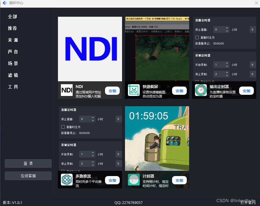Open the 快捷截屏 preview screenshot
260x206 pixels.
click(x=157, y=49)
